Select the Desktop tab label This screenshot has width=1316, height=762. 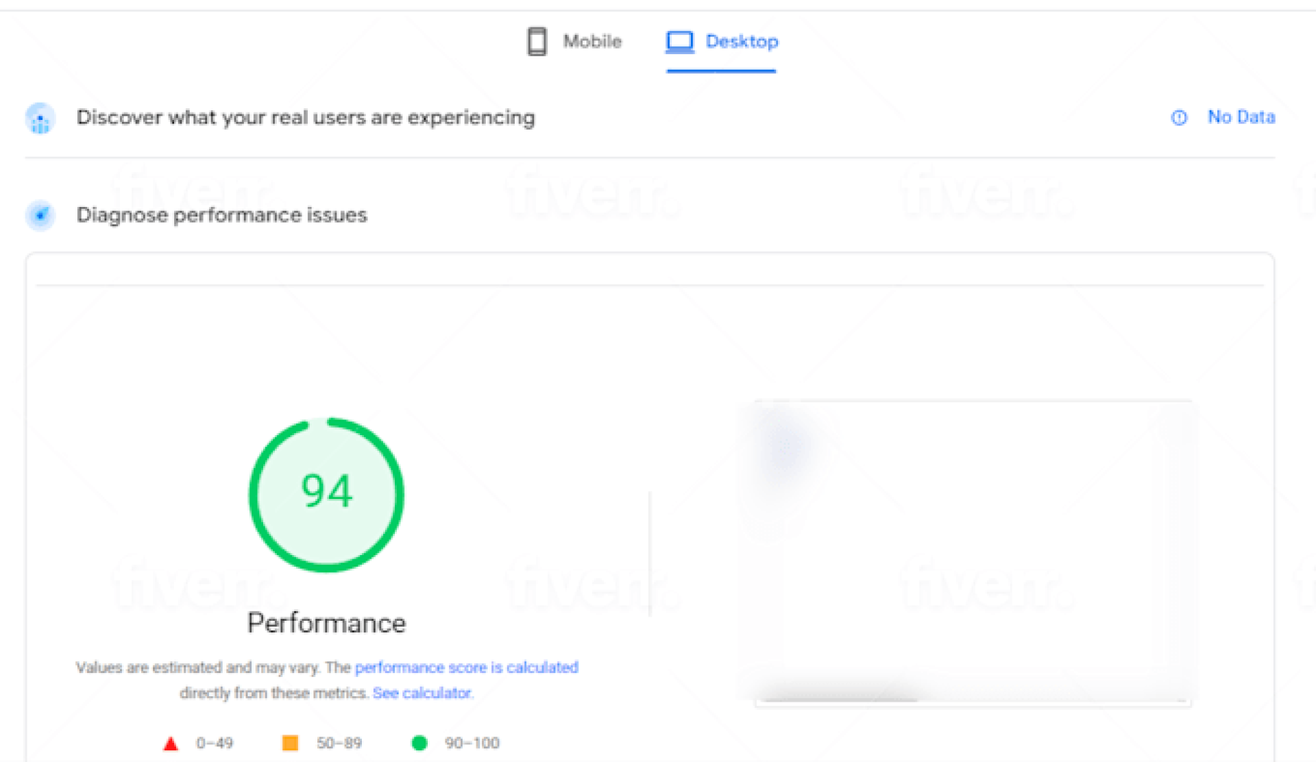coord(742,41)
